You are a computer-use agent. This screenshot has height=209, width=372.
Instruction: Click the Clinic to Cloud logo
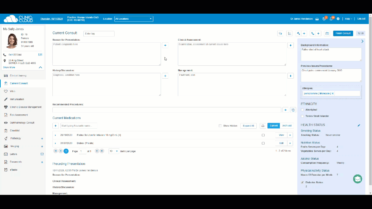click(18, 19)
